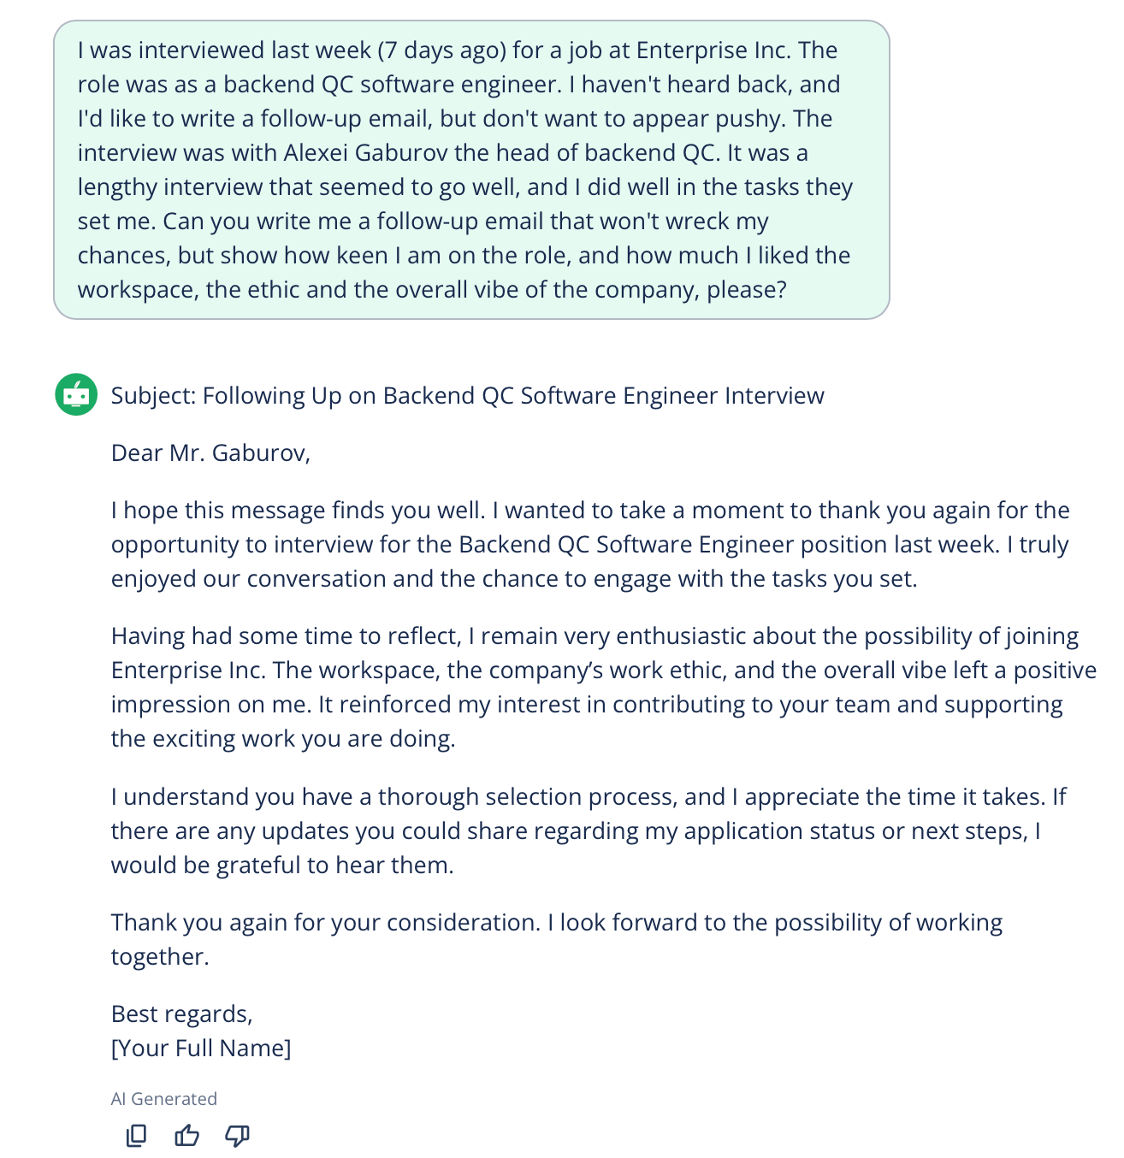Toggle positive feedback with thumbs up

pos(186,1135)
